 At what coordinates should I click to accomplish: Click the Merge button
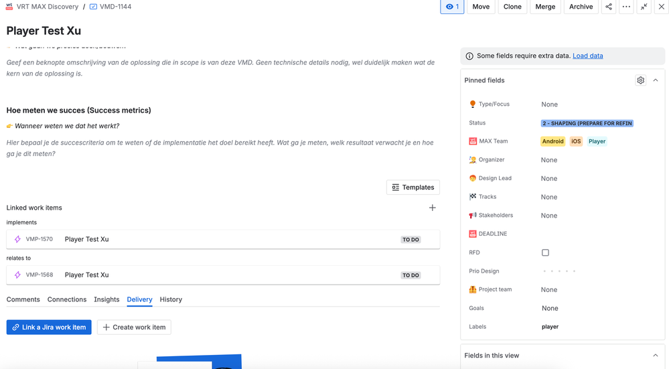[x=545, y=7]
